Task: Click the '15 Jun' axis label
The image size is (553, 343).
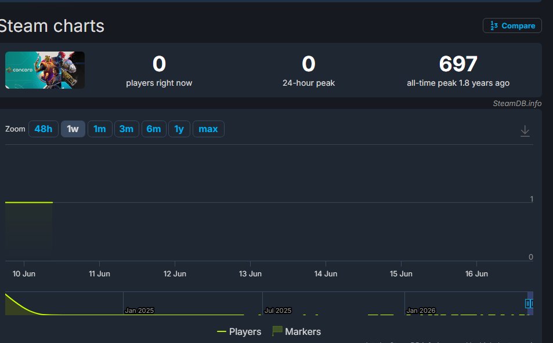Action: [x=401, y=273]
